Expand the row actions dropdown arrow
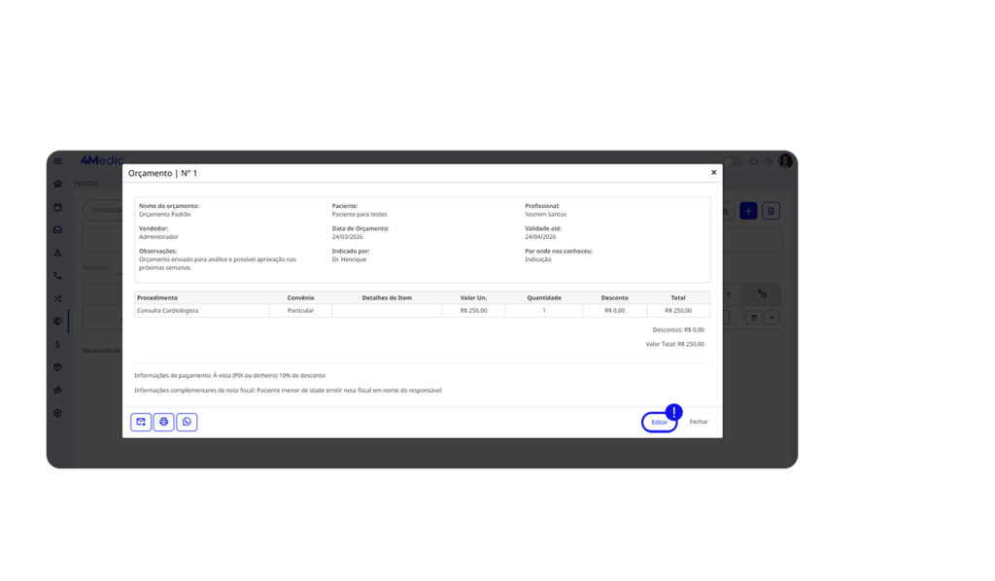Viewport: 995px width, 581px height. point(772,318)
